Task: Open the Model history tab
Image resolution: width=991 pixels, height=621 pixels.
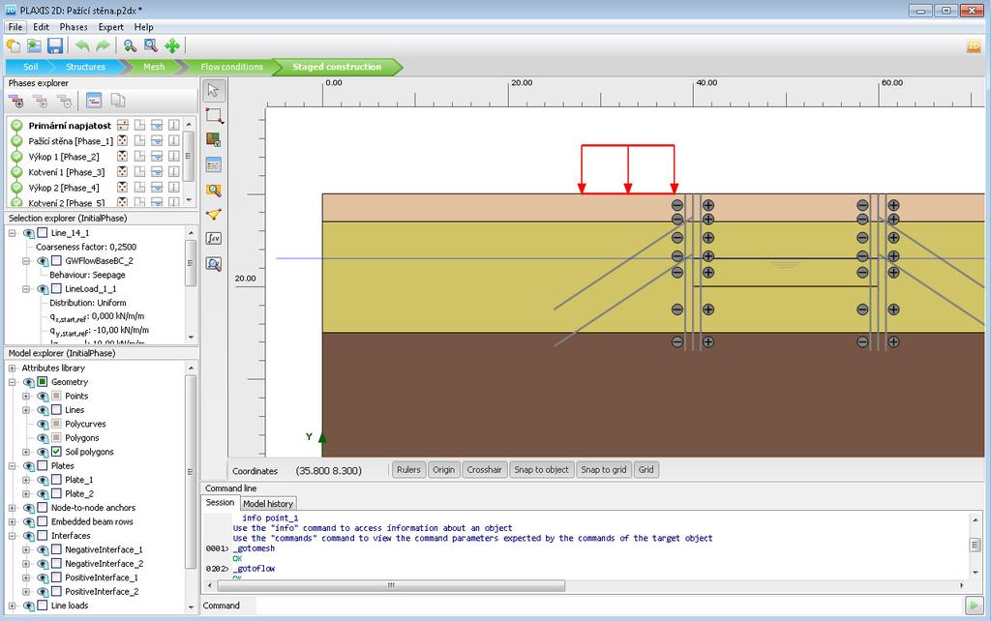Action: tap(268, 504)
